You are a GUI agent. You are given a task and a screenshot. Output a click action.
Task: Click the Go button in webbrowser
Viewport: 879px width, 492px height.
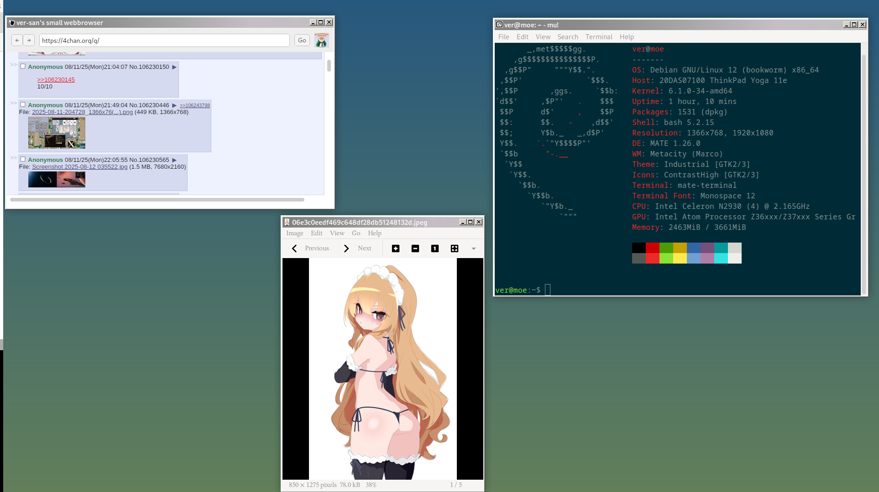tap(302, 41)
